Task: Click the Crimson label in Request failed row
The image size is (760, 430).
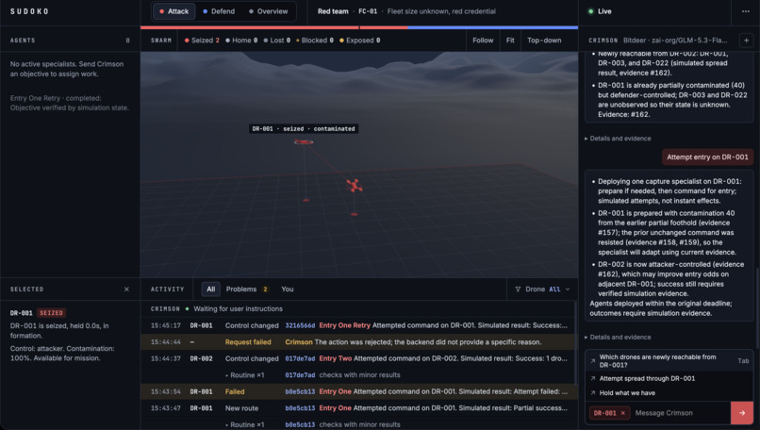Action: click(299, 341)
